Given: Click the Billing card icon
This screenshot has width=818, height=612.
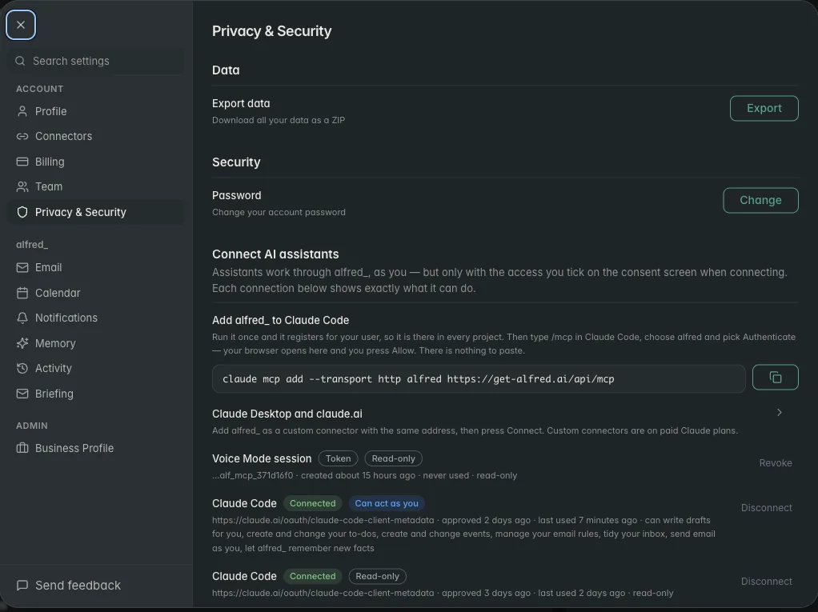Looking at the screenshot, I should [22, 162].
